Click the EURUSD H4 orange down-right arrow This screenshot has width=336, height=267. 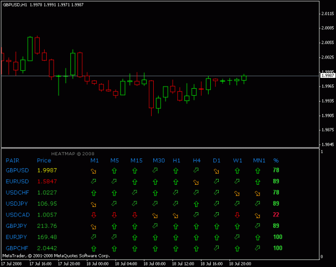[x=196, y=182]
